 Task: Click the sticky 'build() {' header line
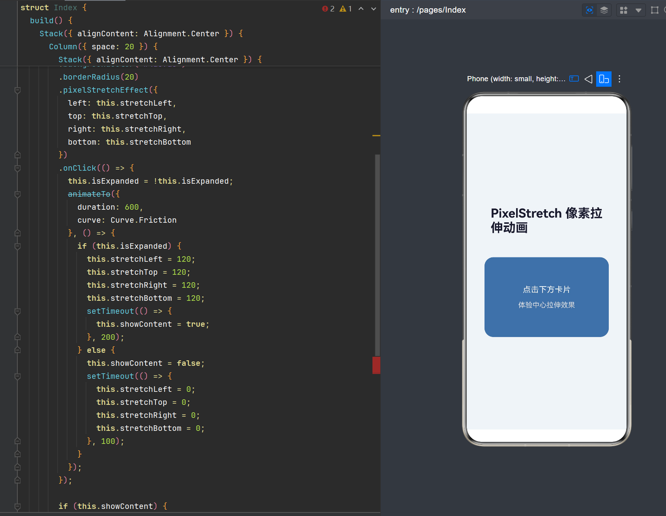(x=51, y=20)
